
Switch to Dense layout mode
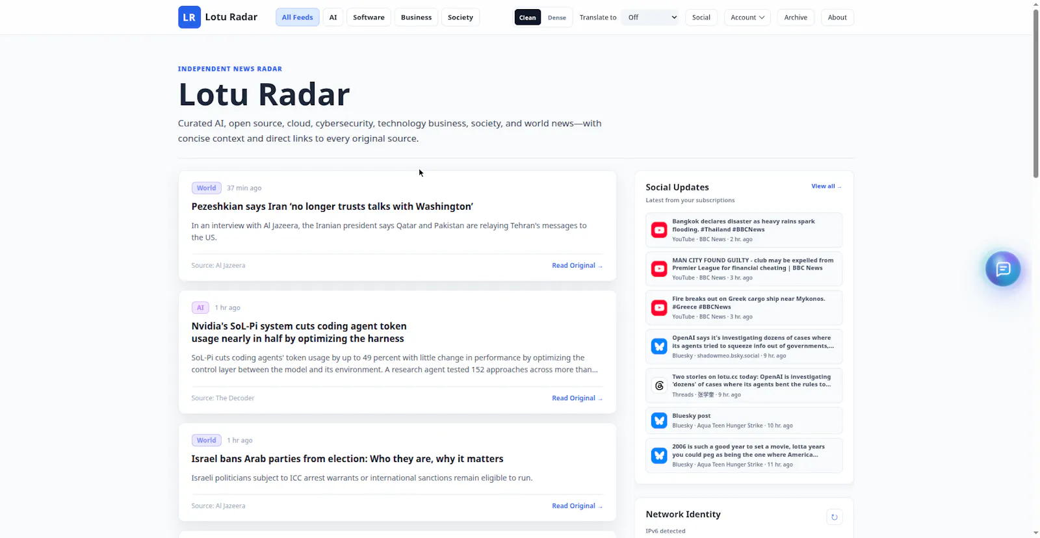pos(557,18)
